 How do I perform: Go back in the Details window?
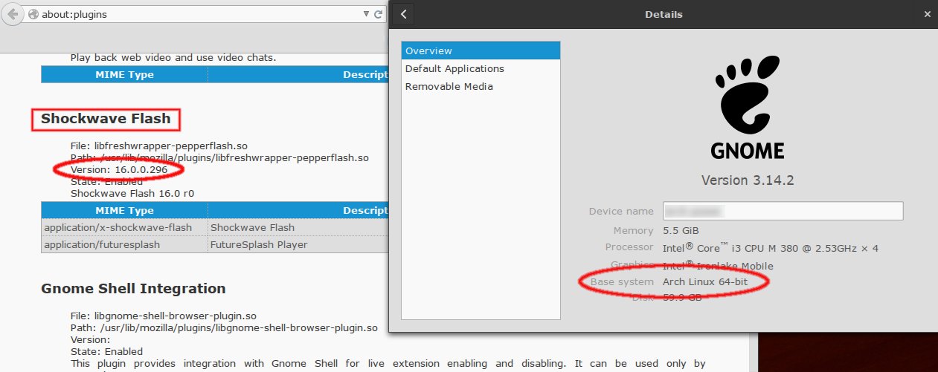coord(402,14)
